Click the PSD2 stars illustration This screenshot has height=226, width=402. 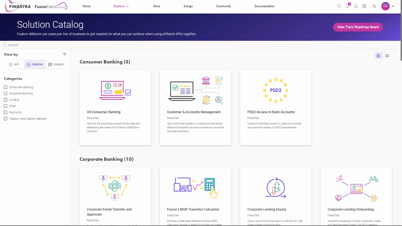[x=276, y=90]
